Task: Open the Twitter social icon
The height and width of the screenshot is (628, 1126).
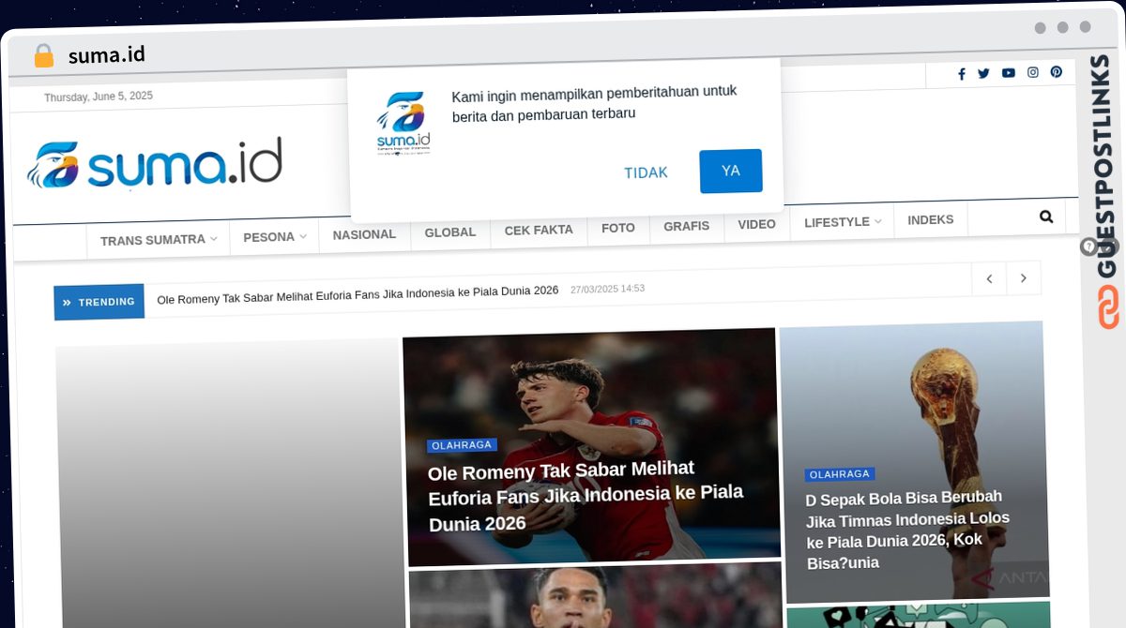Action: [983, 73]
